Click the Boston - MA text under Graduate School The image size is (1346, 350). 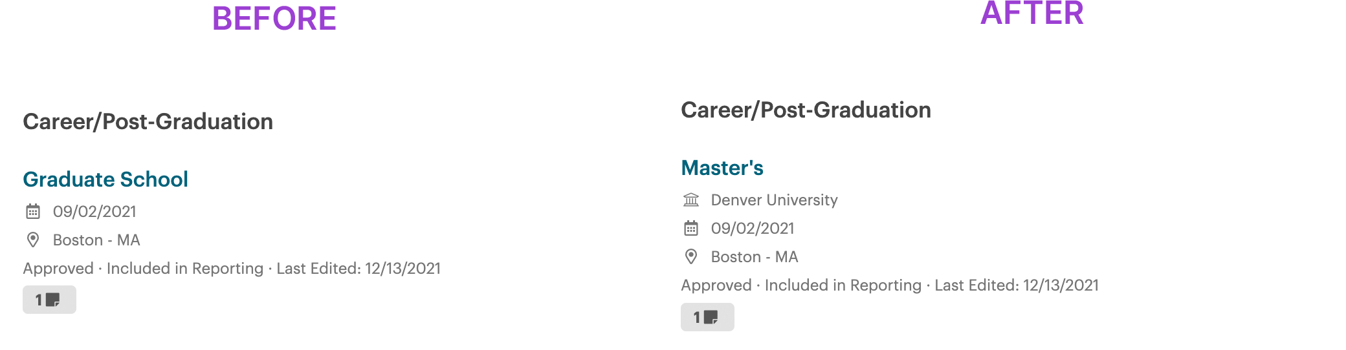click(96, 240)
